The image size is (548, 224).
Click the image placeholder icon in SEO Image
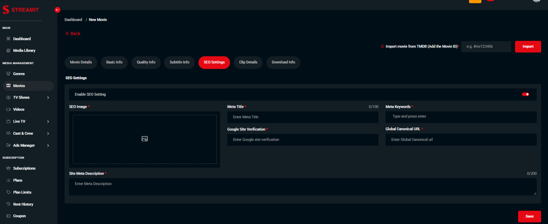145,139
